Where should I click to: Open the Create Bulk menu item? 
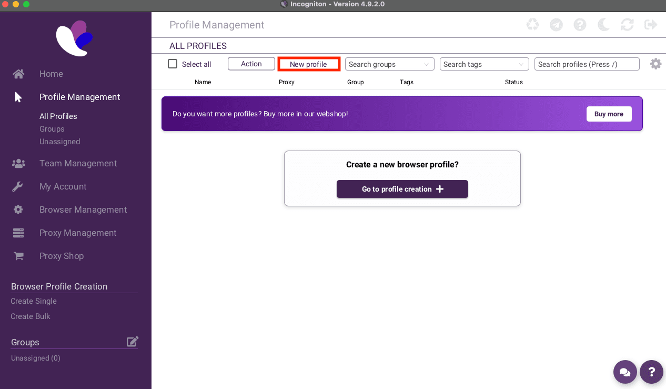click(31, 316)
